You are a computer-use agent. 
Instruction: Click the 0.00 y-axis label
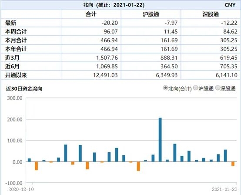click(x=17, y=162)
